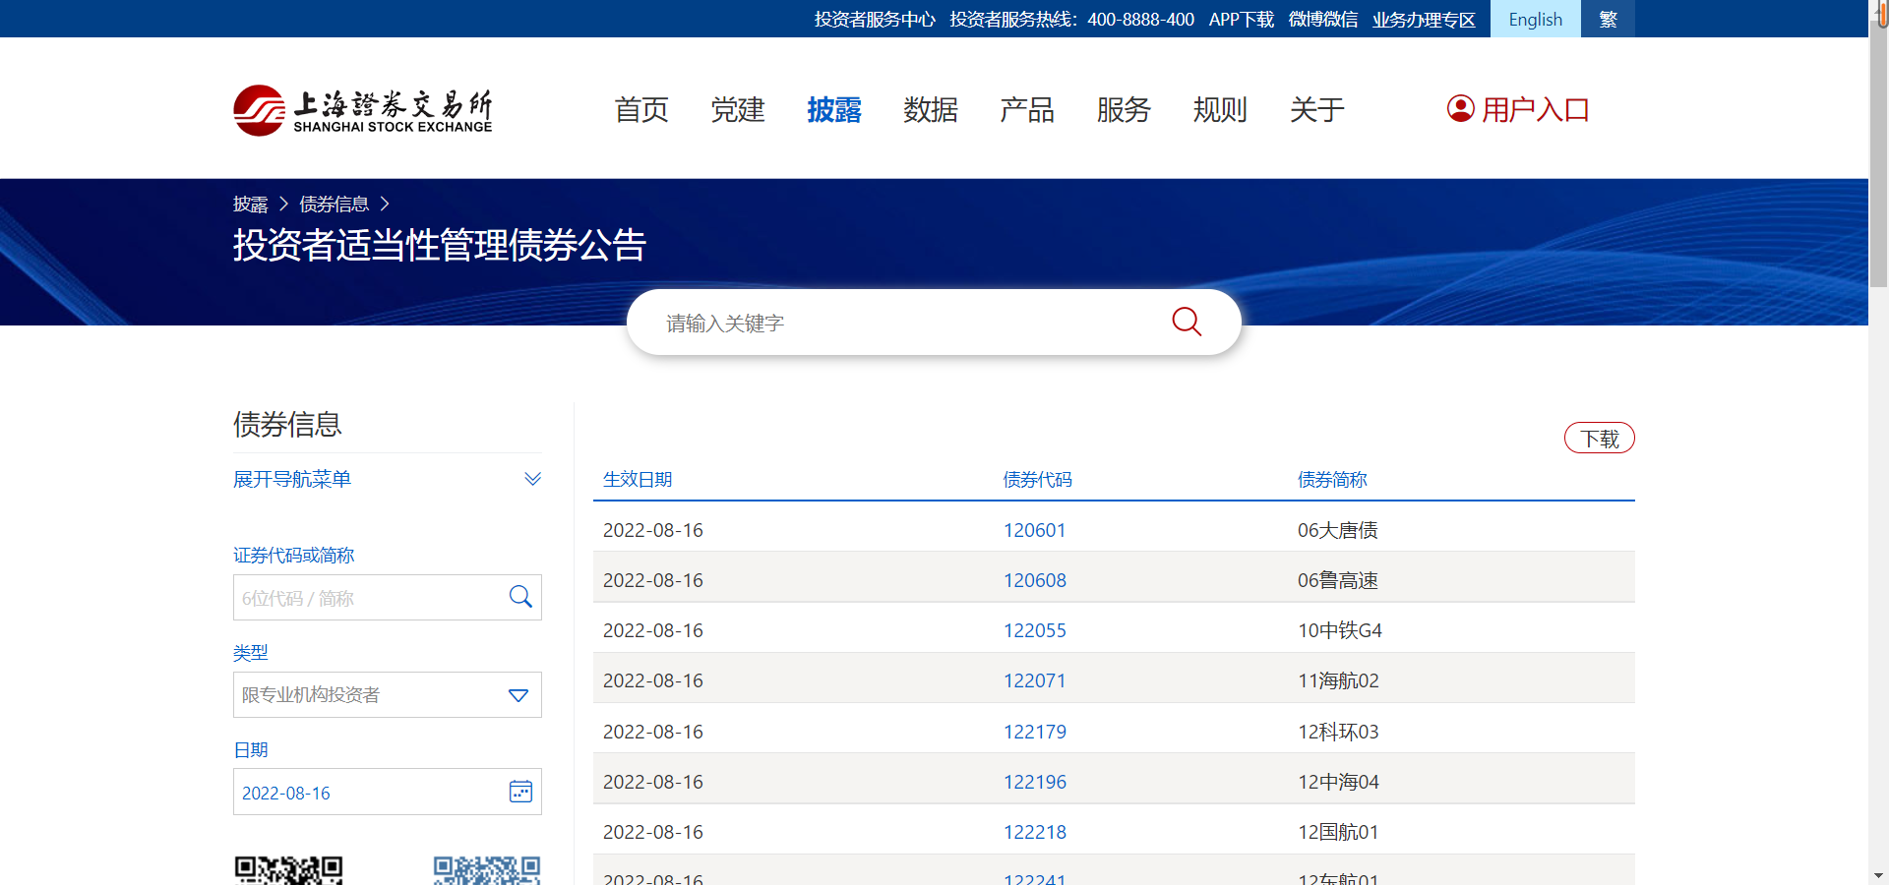
Task: Click the keyword search input field
Action: [x=905, y=323]
